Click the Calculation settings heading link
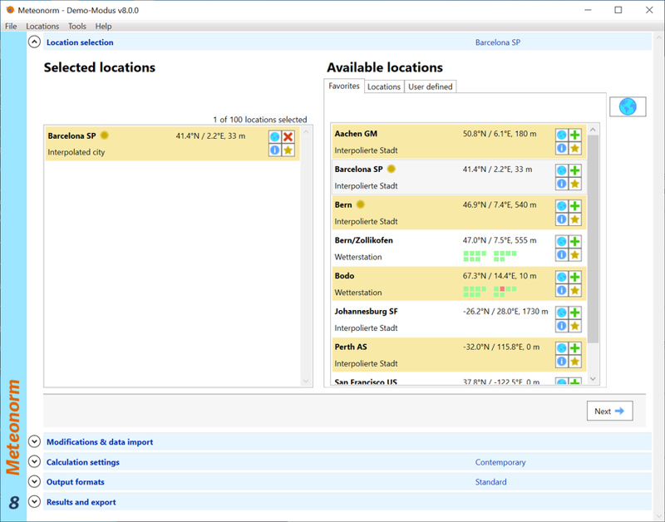665x522 pixels. tap(82, 462)
